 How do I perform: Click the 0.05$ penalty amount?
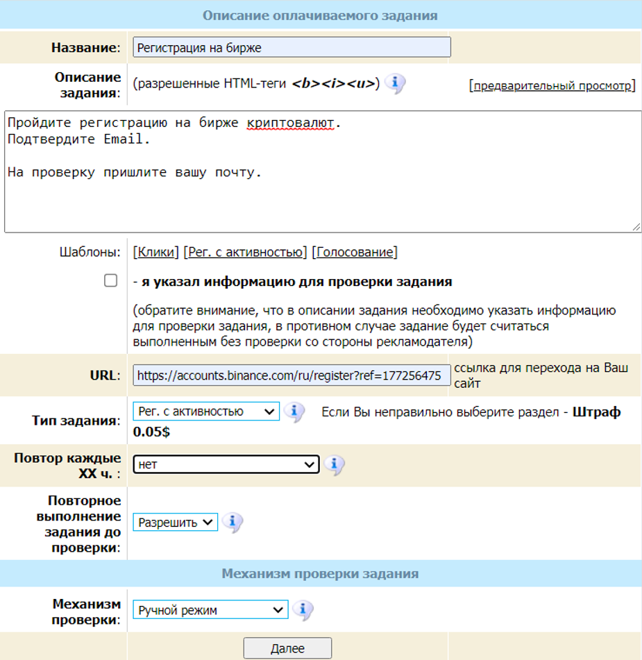click(151, 432)
